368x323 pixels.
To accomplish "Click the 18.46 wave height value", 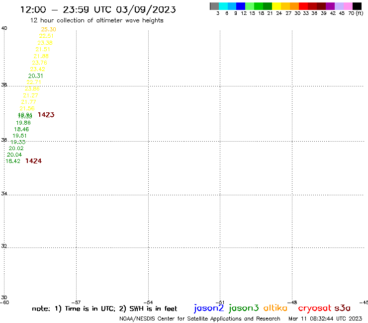I will point(21,129).
